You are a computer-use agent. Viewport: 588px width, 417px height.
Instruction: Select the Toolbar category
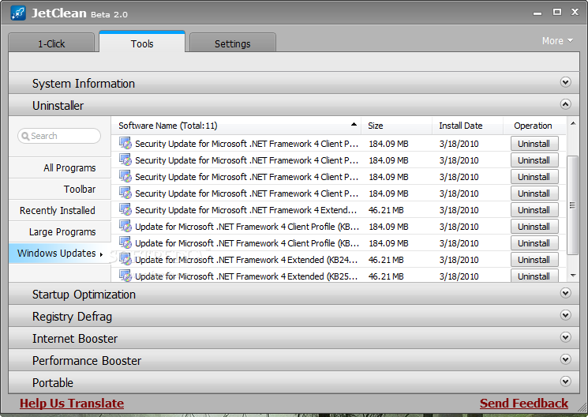(60, 190)
